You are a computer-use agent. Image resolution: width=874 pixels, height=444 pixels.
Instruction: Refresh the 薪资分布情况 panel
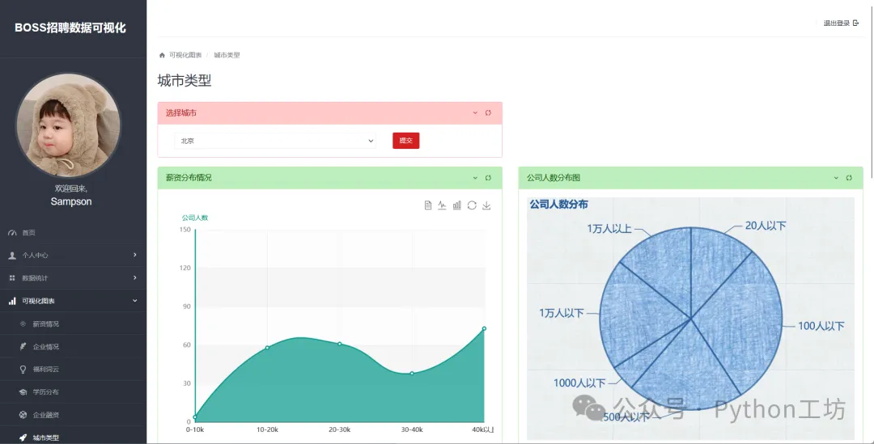coord(488,178)
